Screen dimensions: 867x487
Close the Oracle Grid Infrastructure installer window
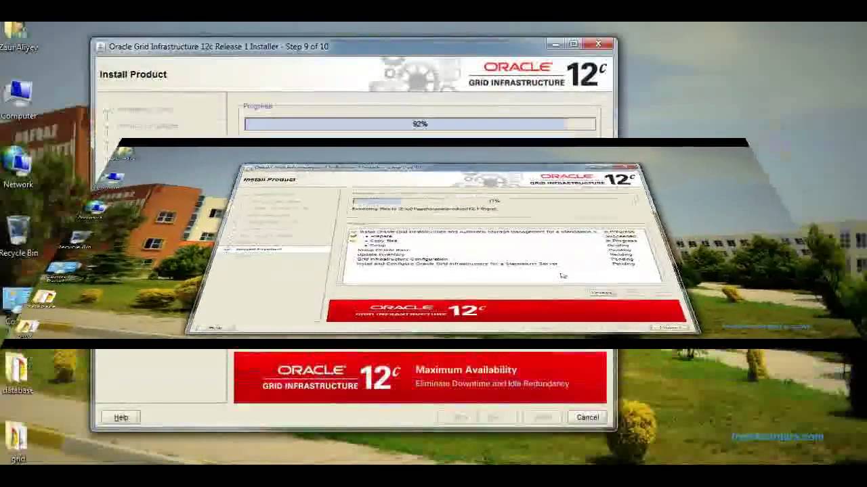tap(599, 44)
